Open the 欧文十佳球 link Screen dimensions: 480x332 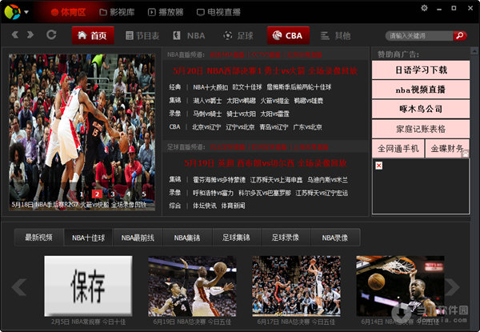tap(247, 87)
